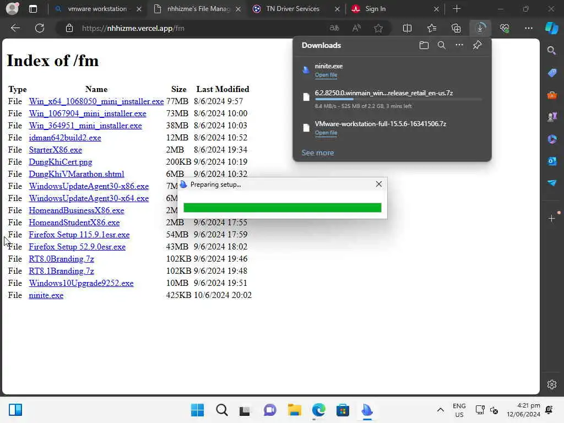Image resolution: width=564 pixels, height=423 pixels.
Task: Open Windows Start menu on taskbar
Action: tap(197, 410)
